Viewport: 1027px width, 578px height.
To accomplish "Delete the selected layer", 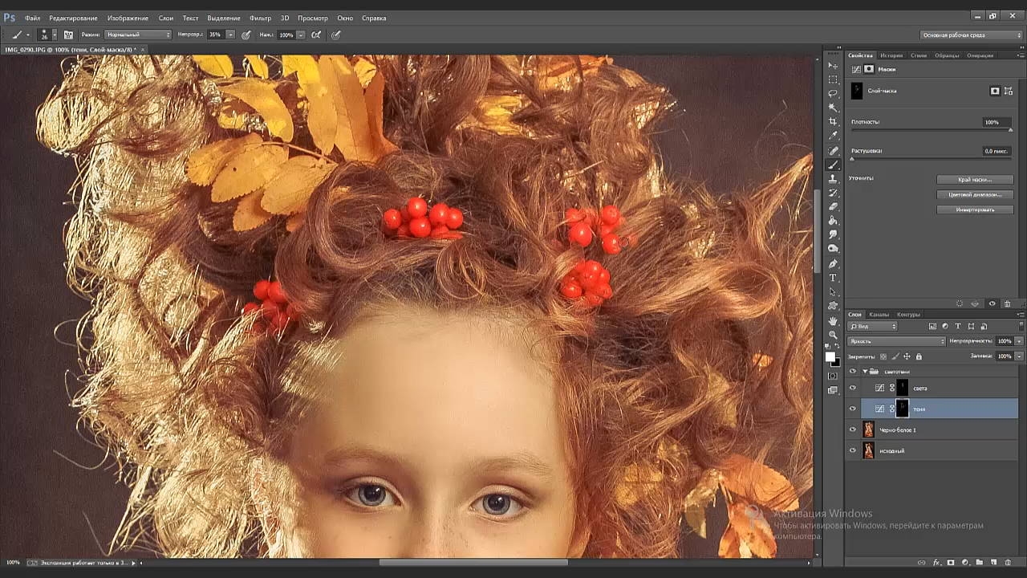I will point(1008,563).
